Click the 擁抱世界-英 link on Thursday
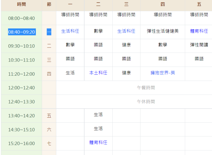Viewport: 212px width, 155px height. 163,73
